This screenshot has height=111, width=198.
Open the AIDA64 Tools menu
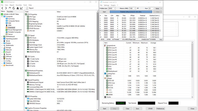pos(25,5)
